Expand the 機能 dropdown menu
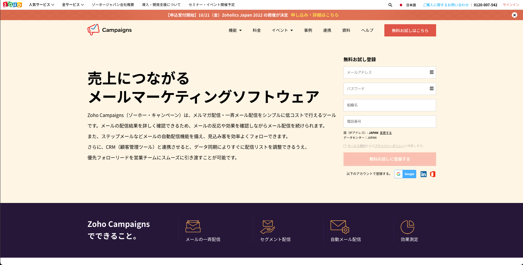Screen dimensions: 523x265 pyautogui.click(x=235, y=30)
